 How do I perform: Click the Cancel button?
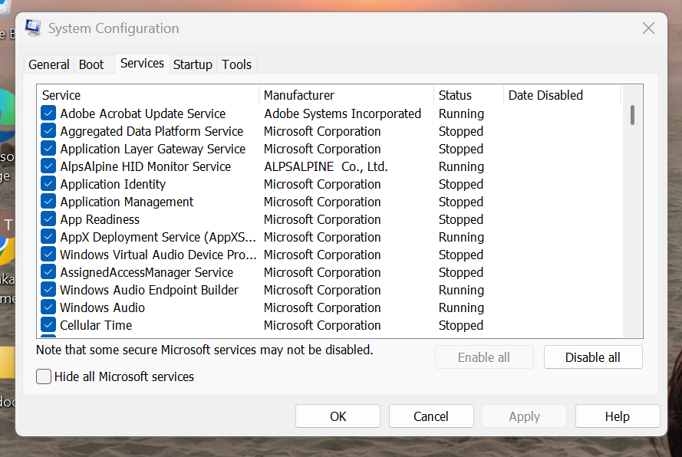pyautogui.click(x=431, y=416)
